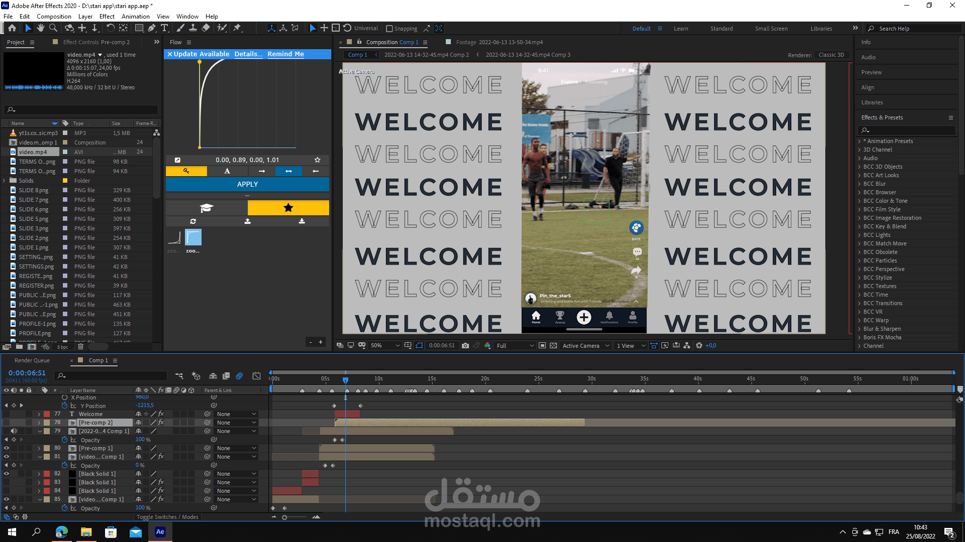The width and height of the screenshot is (965, 542).
Task: Click the APPLY button in Flow
Action: pos(247,184)
